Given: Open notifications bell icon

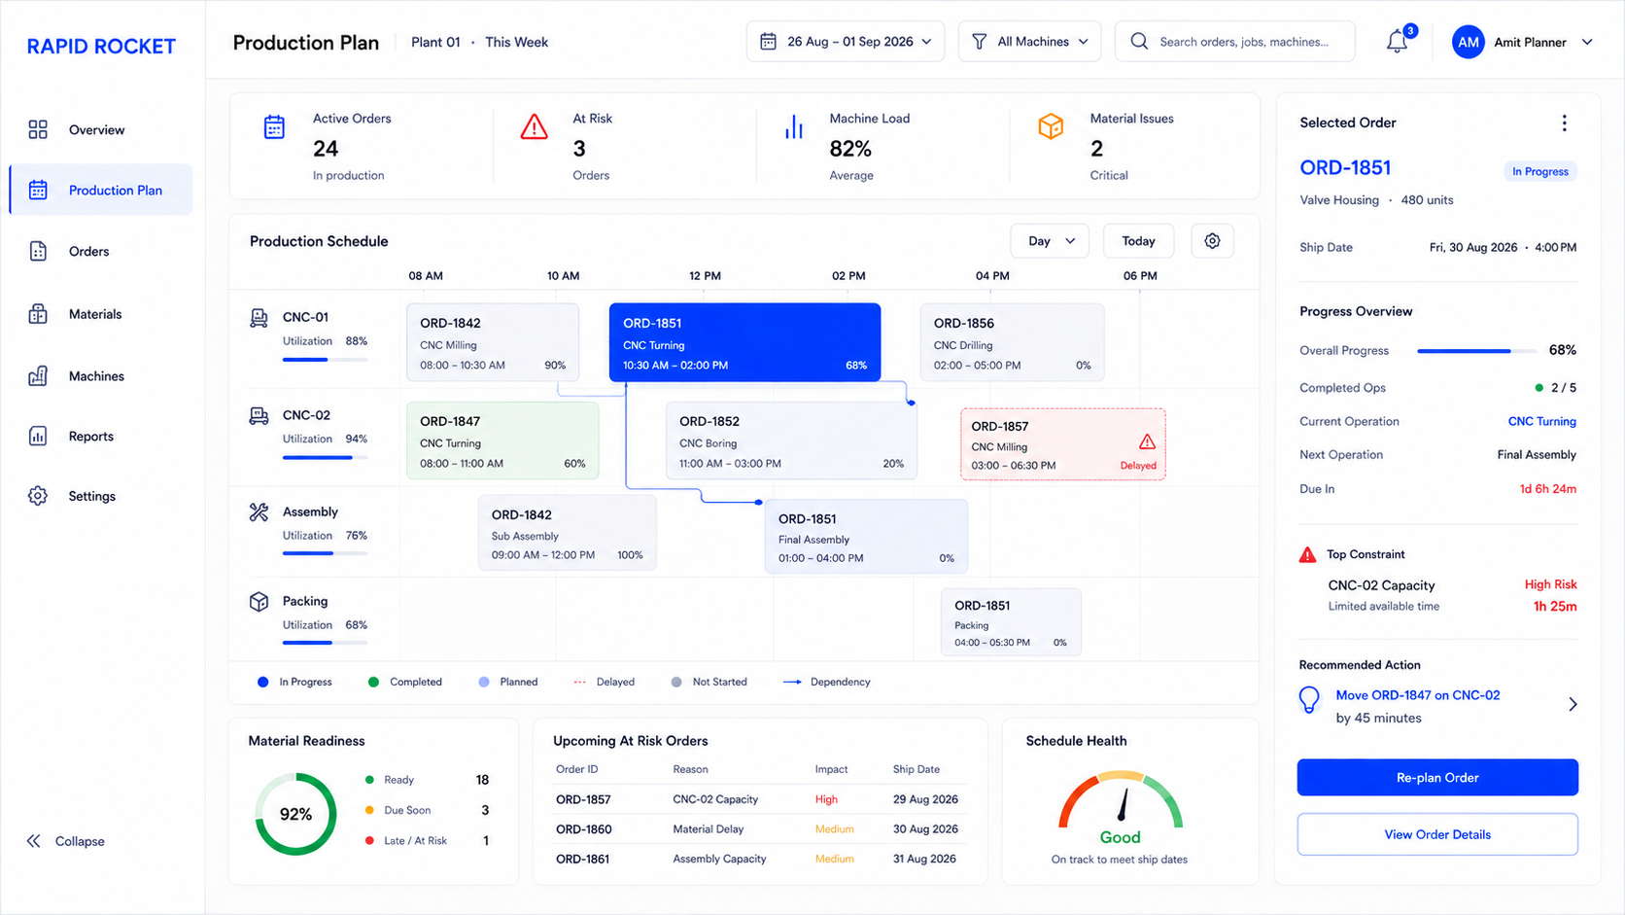Looking at the screenshot, I should click(1397, 42).
